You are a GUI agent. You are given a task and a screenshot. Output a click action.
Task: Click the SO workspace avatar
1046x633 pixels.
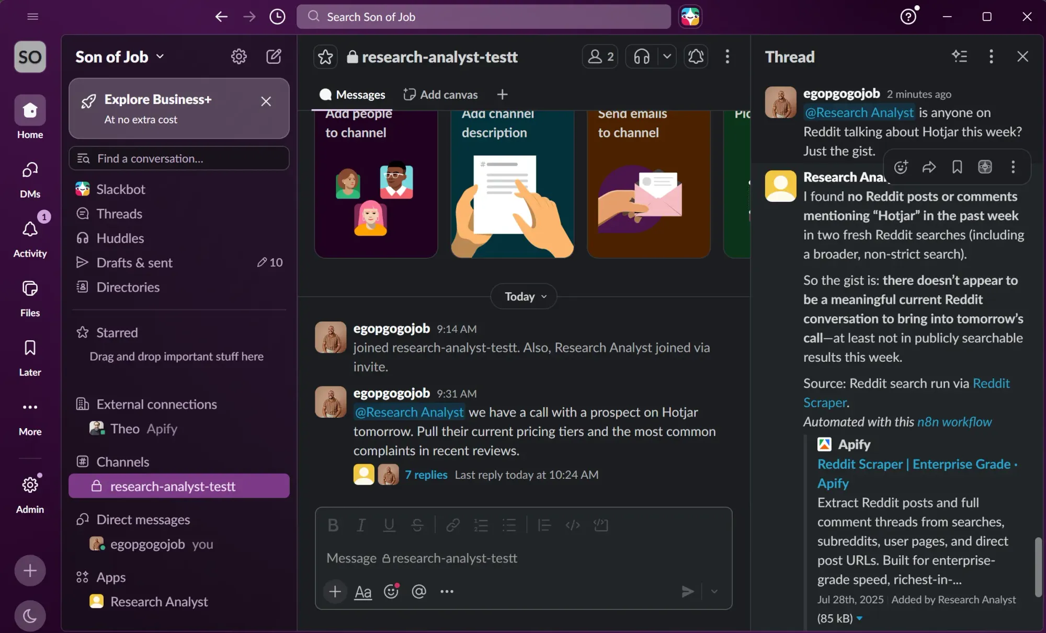click(x=30, y=56)
